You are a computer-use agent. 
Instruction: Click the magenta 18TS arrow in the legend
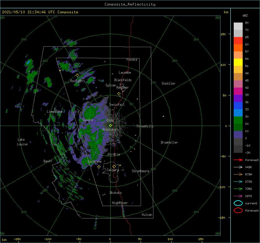point(238,196)
